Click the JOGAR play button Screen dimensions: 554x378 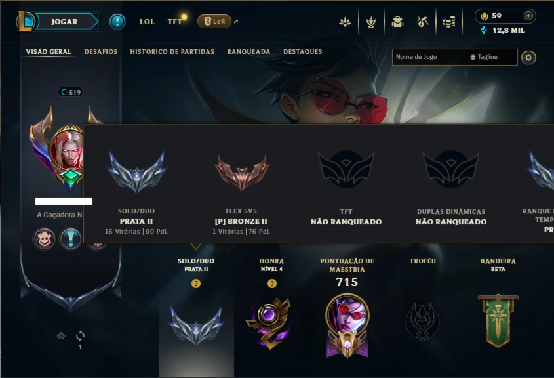[64, 22]
